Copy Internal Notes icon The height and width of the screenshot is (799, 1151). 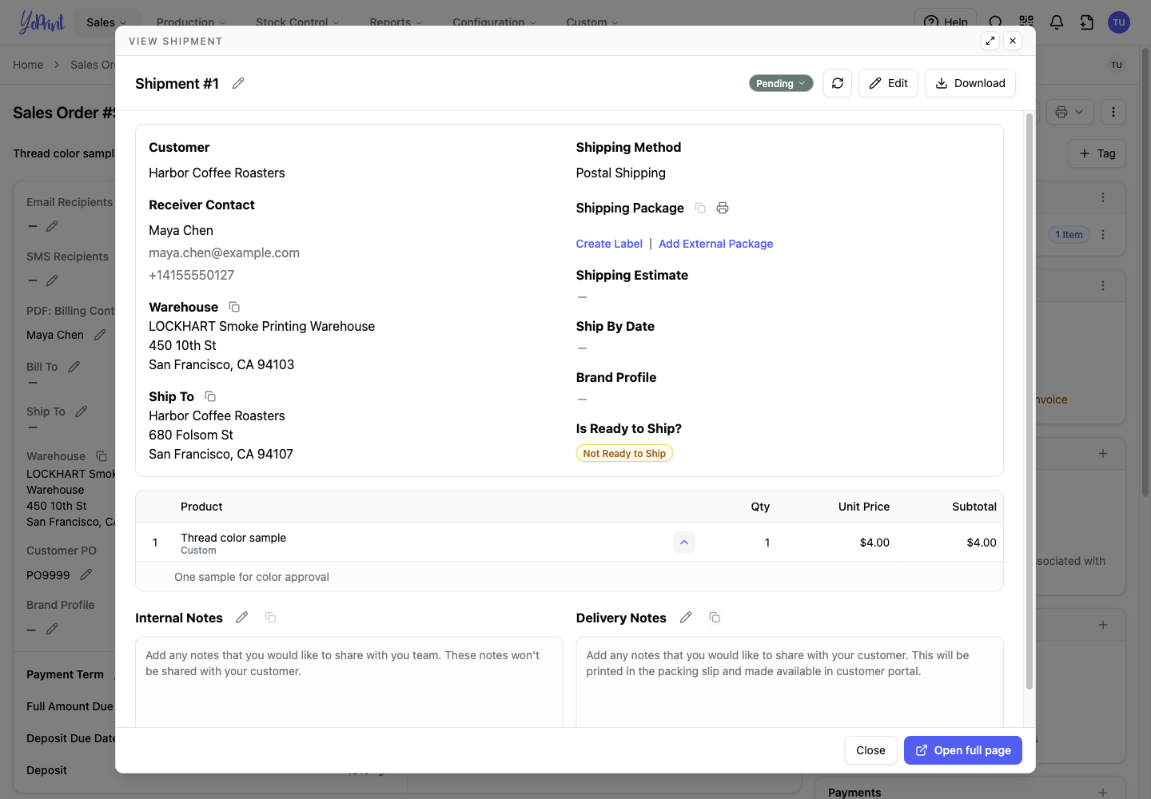point(271,618)
